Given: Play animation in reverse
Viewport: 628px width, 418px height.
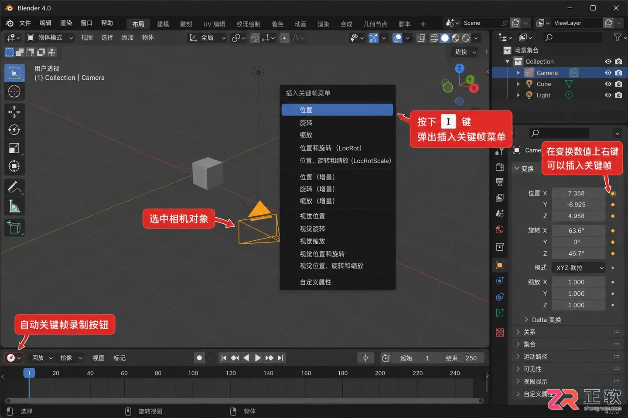Looking at the screenshot, I should pyautogui.click(x=246, y=358).
